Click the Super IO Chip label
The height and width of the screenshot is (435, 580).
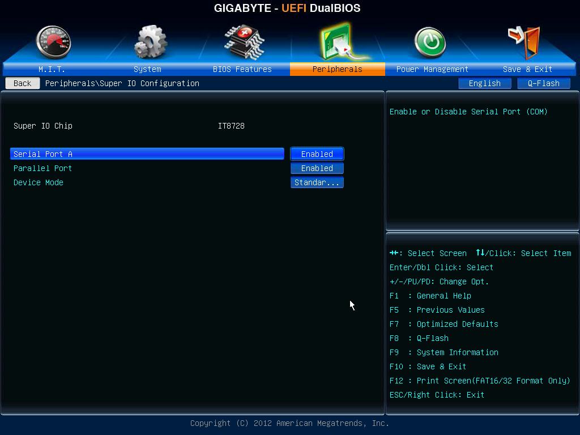click(43, 126)
